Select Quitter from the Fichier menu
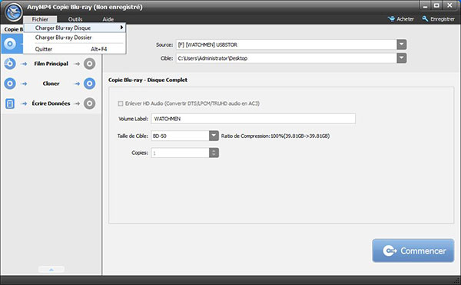461x285 pixels. tap(75, 49)
